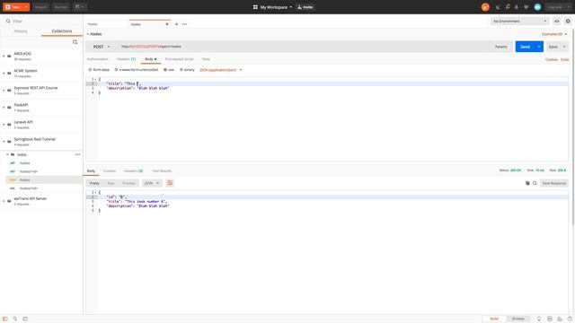Select the binary body option
Image resolution: width=575 pixels, height=323 pixels.
point(187,70)
